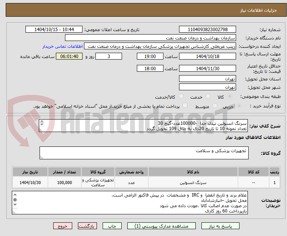Click scroll thumb in توضیحات خریدار box
The width and height of the screenshot is (287, 236).
(15, 200)
